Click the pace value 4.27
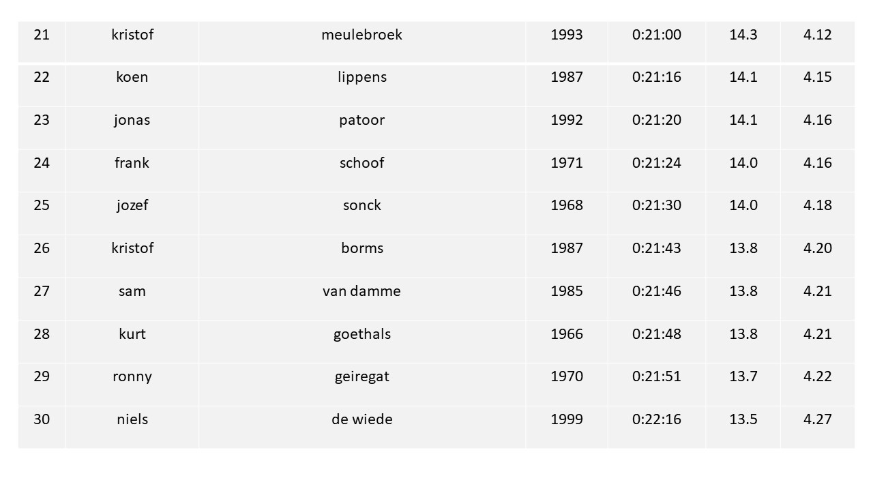873x491 pixels. pos(818,419)
